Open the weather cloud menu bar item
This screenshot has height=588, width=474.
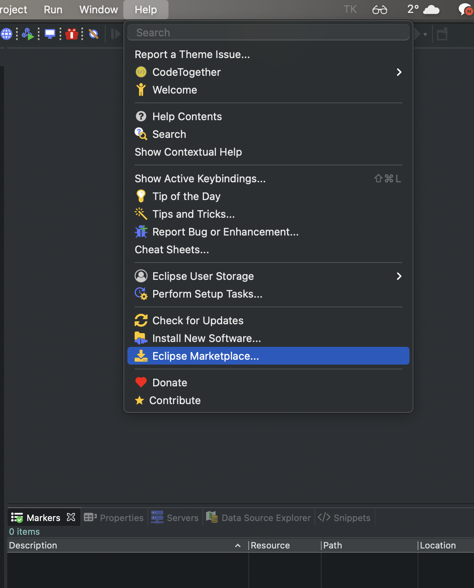point(423,9)
